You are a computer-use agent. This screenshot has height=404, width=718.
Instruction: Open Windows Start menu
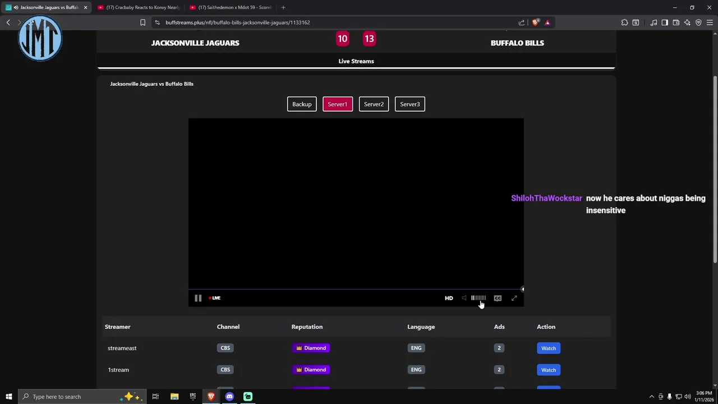point(8,397)
